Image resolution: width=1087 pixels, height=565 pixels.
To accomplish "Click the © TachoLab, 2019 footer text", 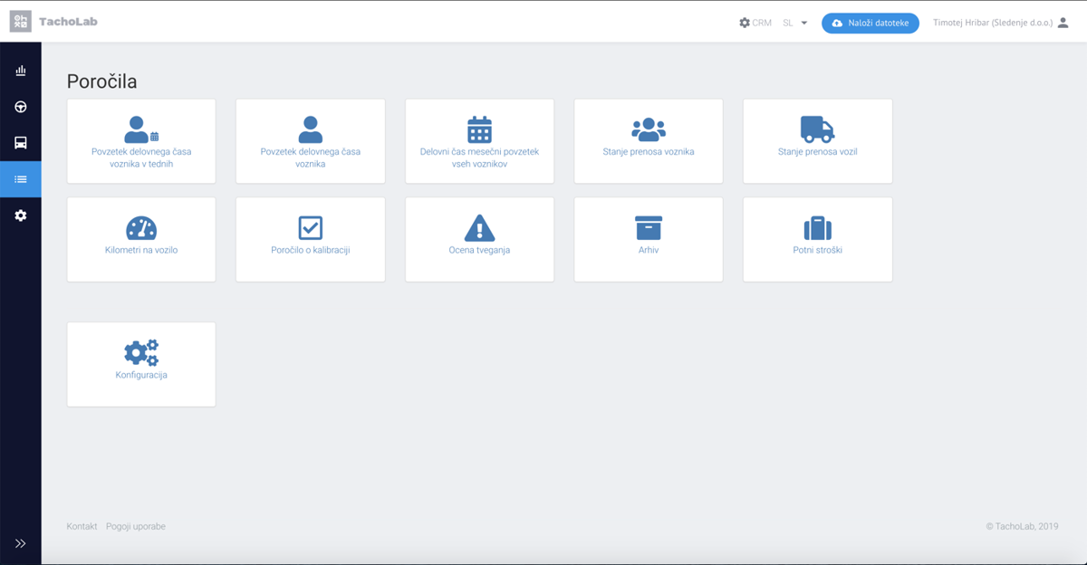I will (1022, 526).
